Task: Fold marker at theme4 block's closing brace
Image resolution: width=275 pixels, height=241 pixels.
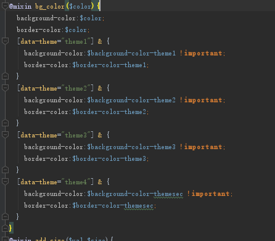Action: 5,217
